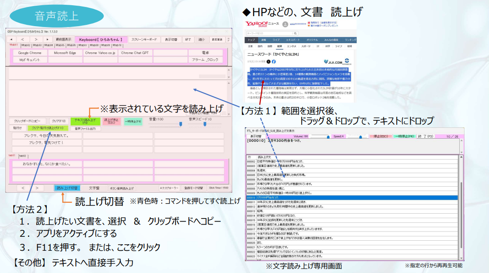Open the ランキング tab in the Yahoo navigation bar
Screen dimensions: 489x273
click(x=350, y=40)
